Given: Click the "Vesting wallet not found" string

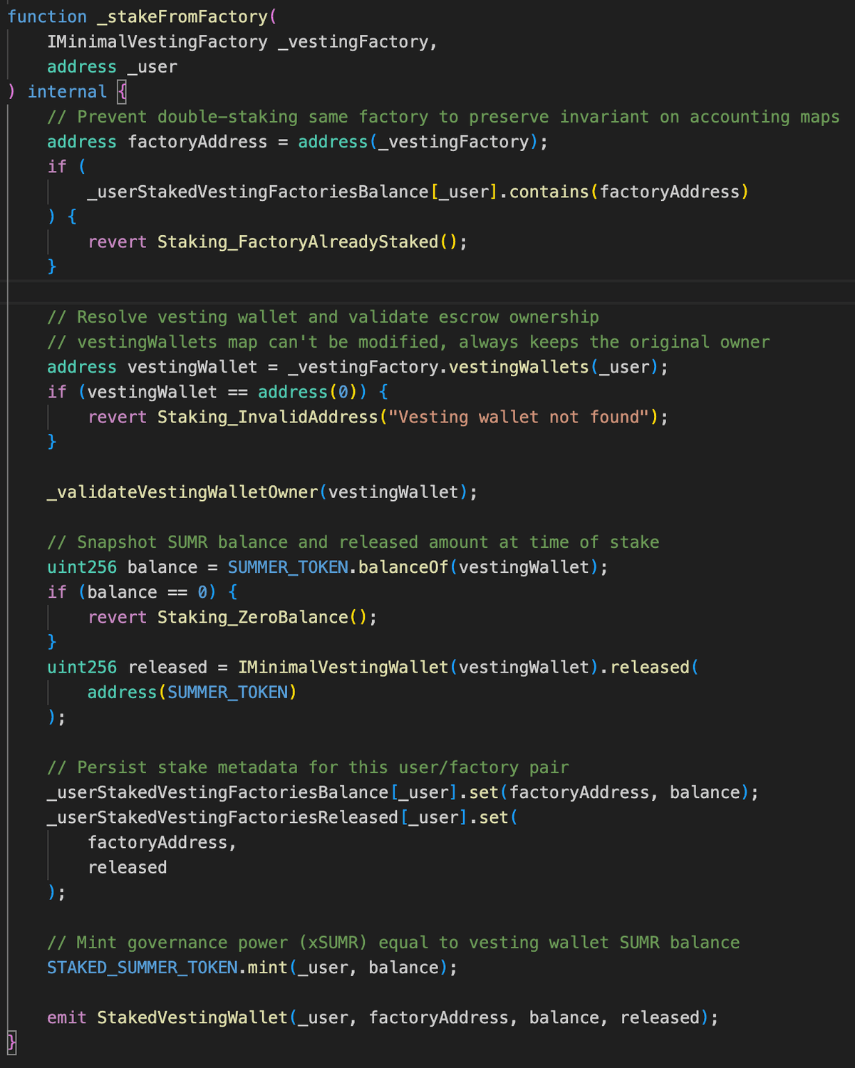Looking at the screenshot, I should tap(519, 417).
